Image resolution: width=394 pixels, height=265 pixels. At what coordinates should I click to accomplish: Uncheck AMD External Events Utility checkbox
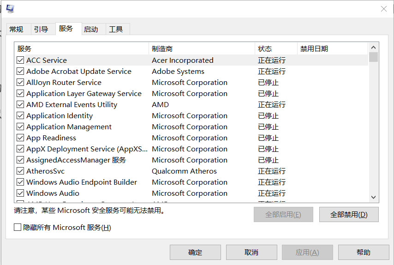pyautogui.click(x=20, y=105)
